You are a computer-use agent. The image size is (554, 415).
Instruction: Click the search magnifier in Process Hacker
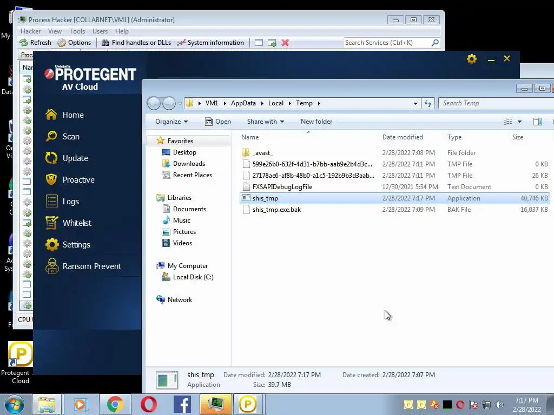(x=436, y=43)
